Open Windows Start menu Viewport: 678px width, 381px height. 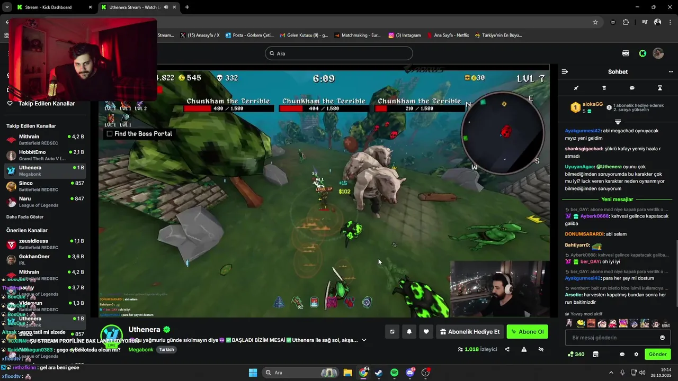253,373
